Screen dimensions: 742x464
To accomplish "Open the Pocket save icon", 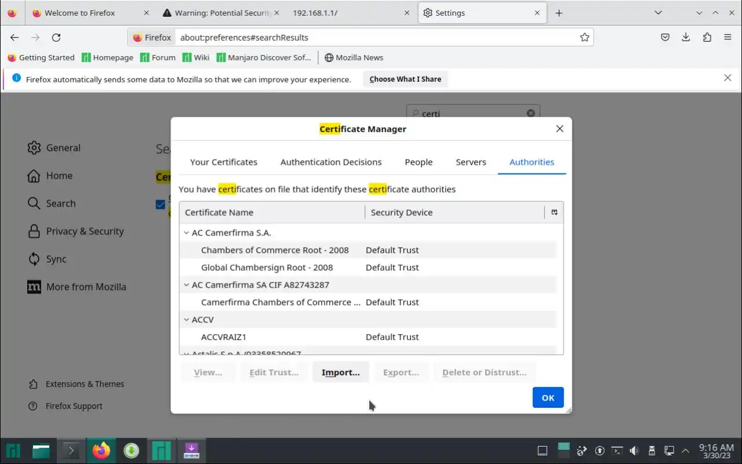I will [665, 37].
